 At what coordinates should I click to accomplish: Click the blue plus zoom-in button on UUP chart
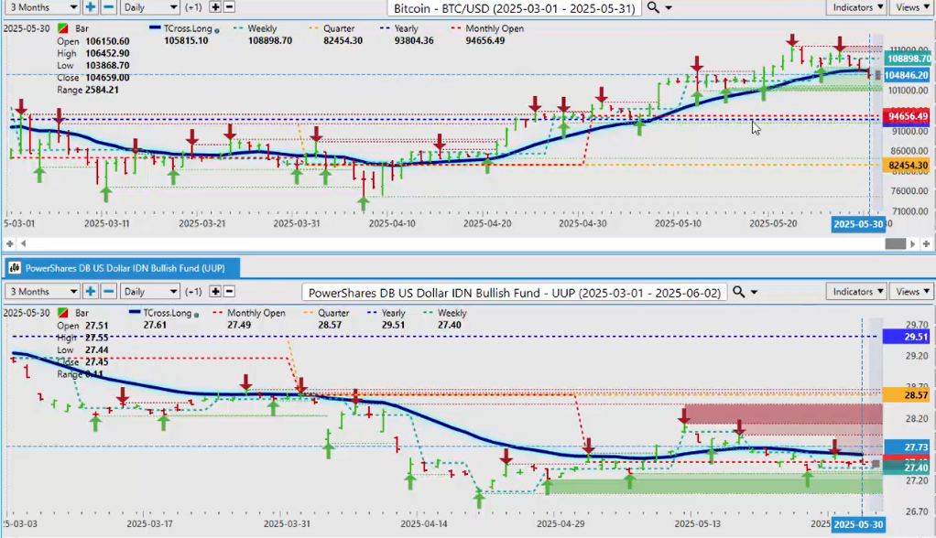(x=91, y=292)
